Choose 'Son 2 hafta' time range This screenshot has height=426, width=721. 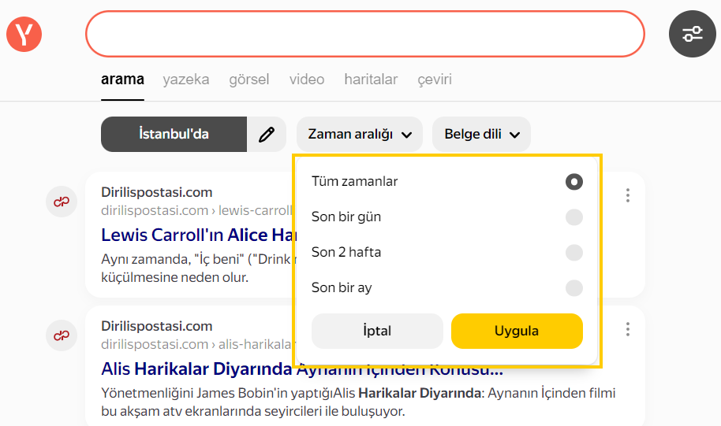pyautogui.click(x=573, y=253)
